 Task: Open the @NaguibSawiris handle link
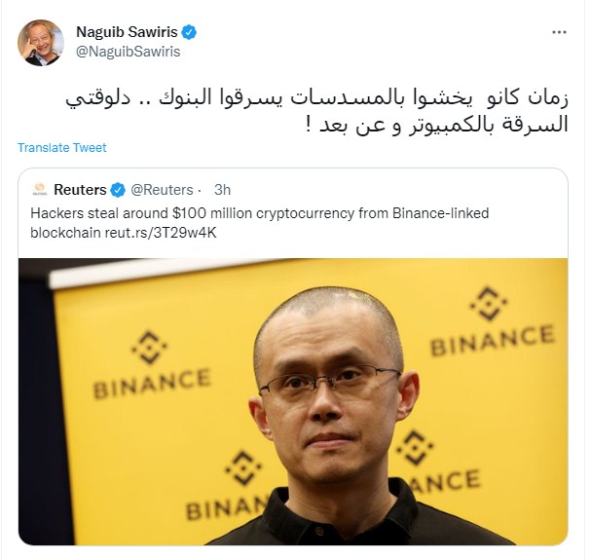tap(129, 52)
